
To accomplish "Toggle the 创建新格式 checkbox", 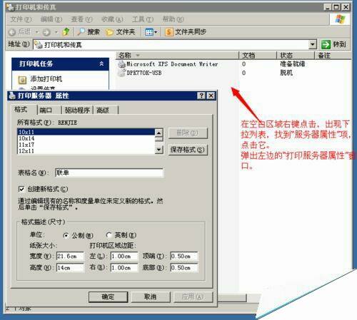I will pos(21,189).
